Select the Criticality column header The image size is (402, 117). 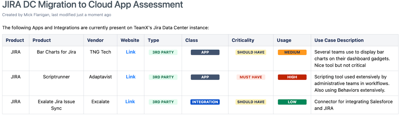coord(243,40)
